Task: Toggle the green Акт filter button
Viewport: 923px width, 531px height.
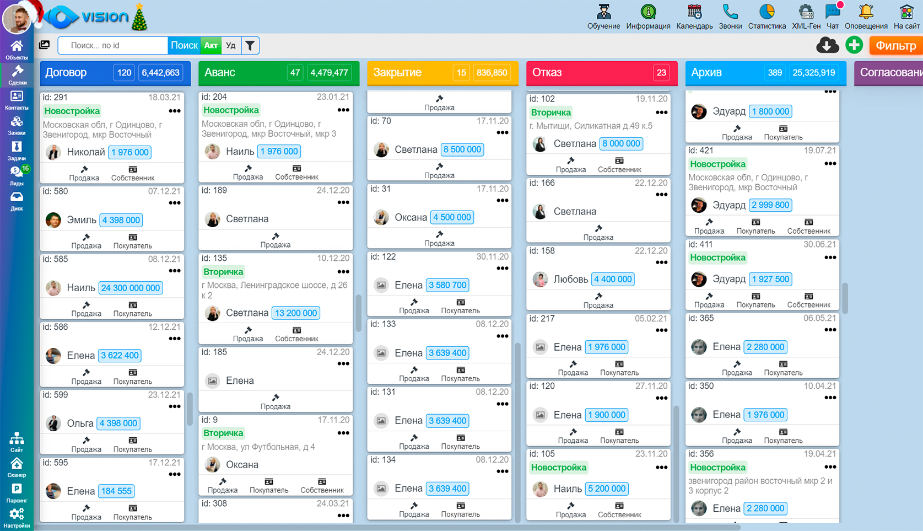Action: [211, 45]
